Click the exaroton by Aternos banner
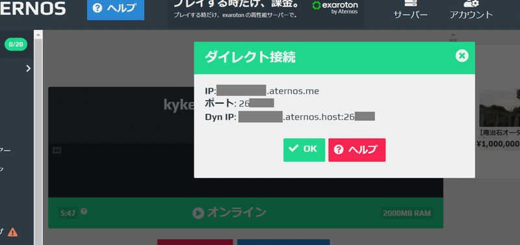This screenshot has height=245, width=520. (265, 13)
